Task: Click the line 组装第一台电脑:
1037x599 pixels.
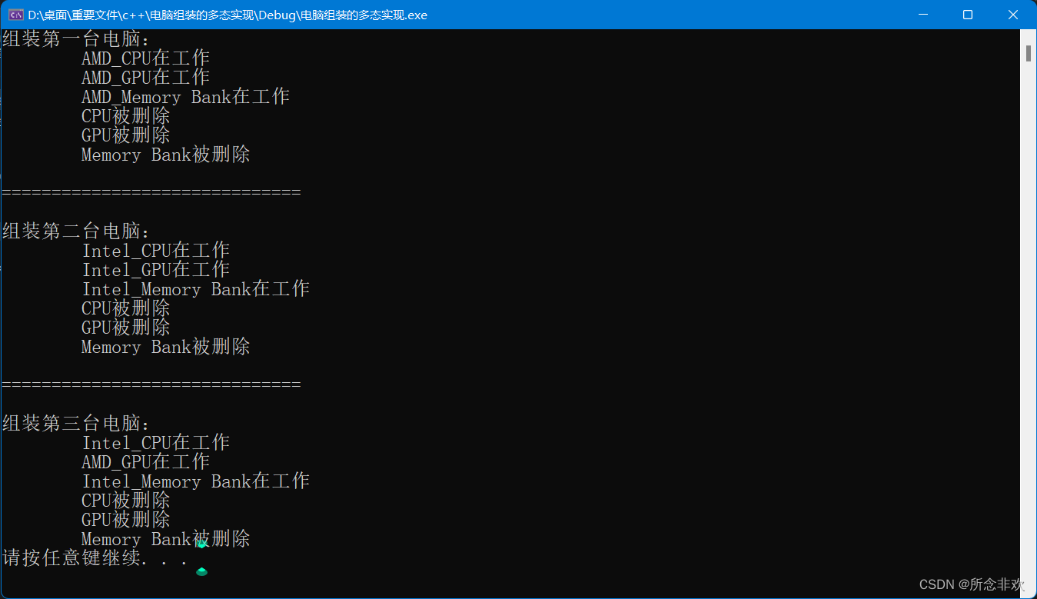Action: point(77,39)
